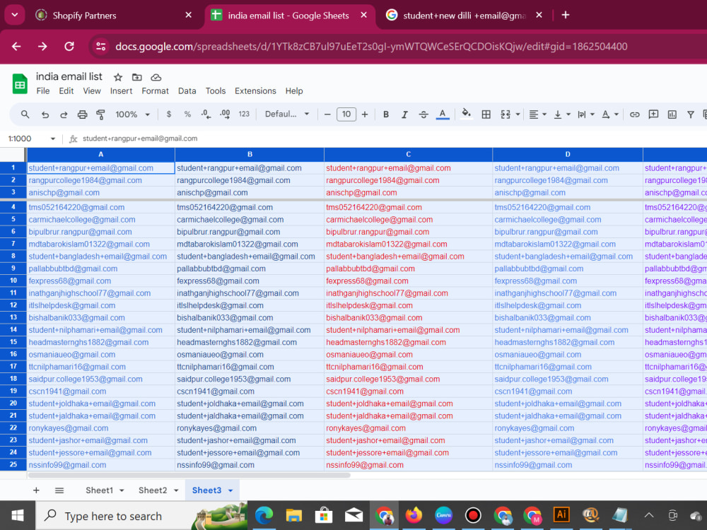Open text rotation dropdown
Image resolution: width=707 pixels, height=530 pixels.
tap(610, 114)
